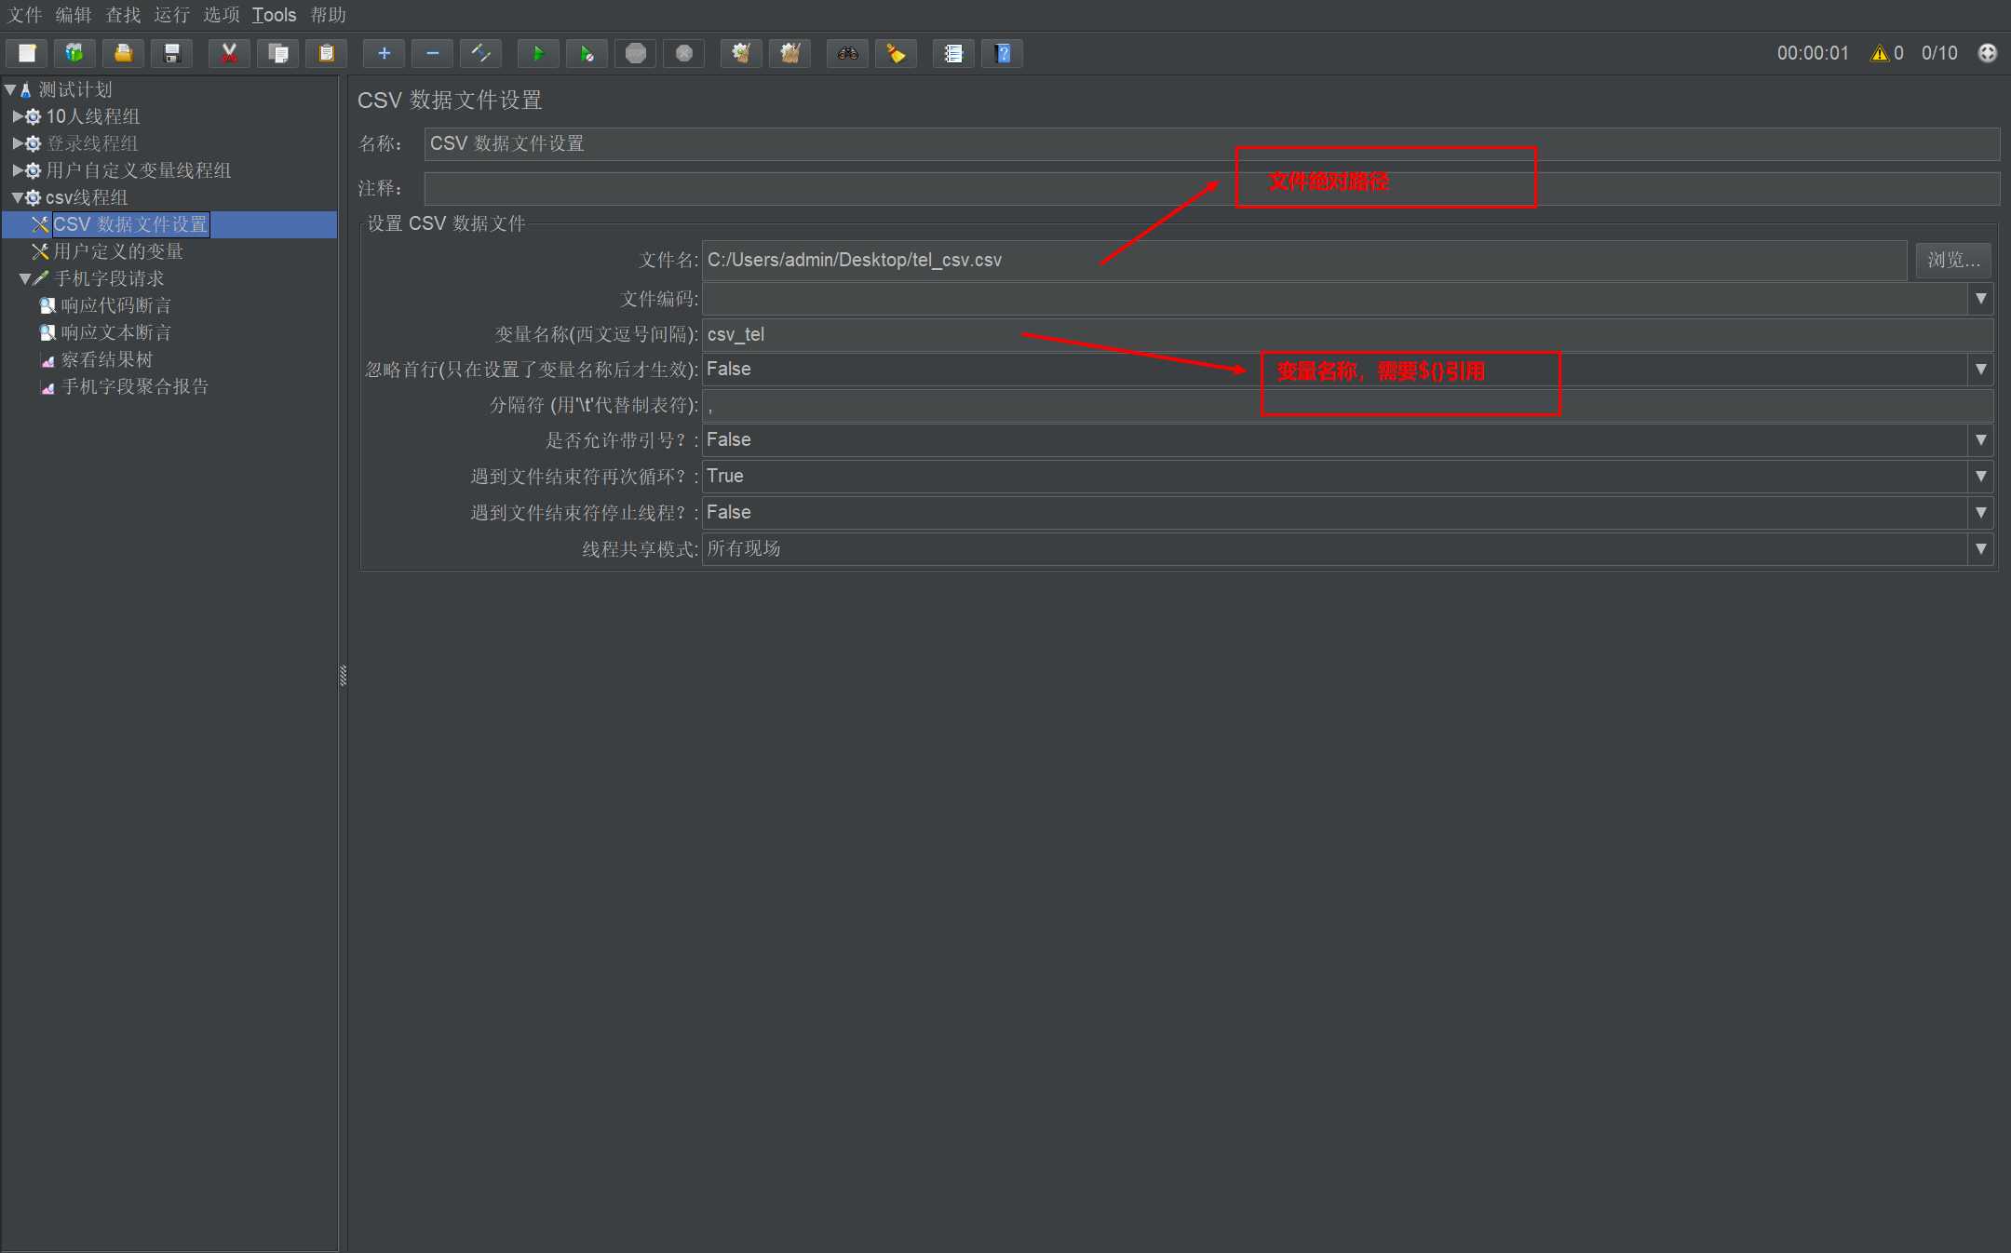Save the test plan via floppy icon
Screen dimensions: 2011x1253
click(x=171, y=53)
